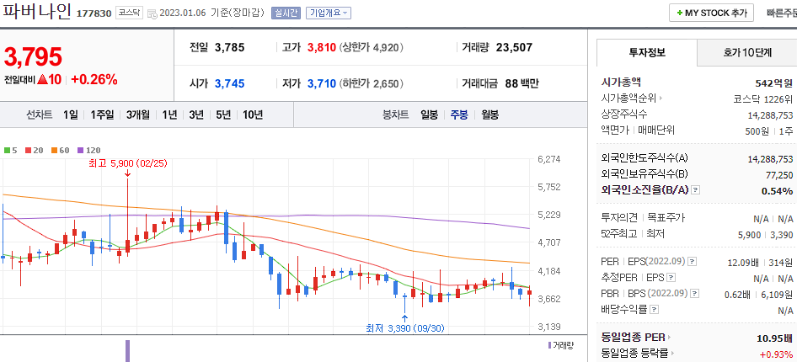The image size is (797, 362).
Task: Click the stock code 177830
Action: tap(94, 13)
